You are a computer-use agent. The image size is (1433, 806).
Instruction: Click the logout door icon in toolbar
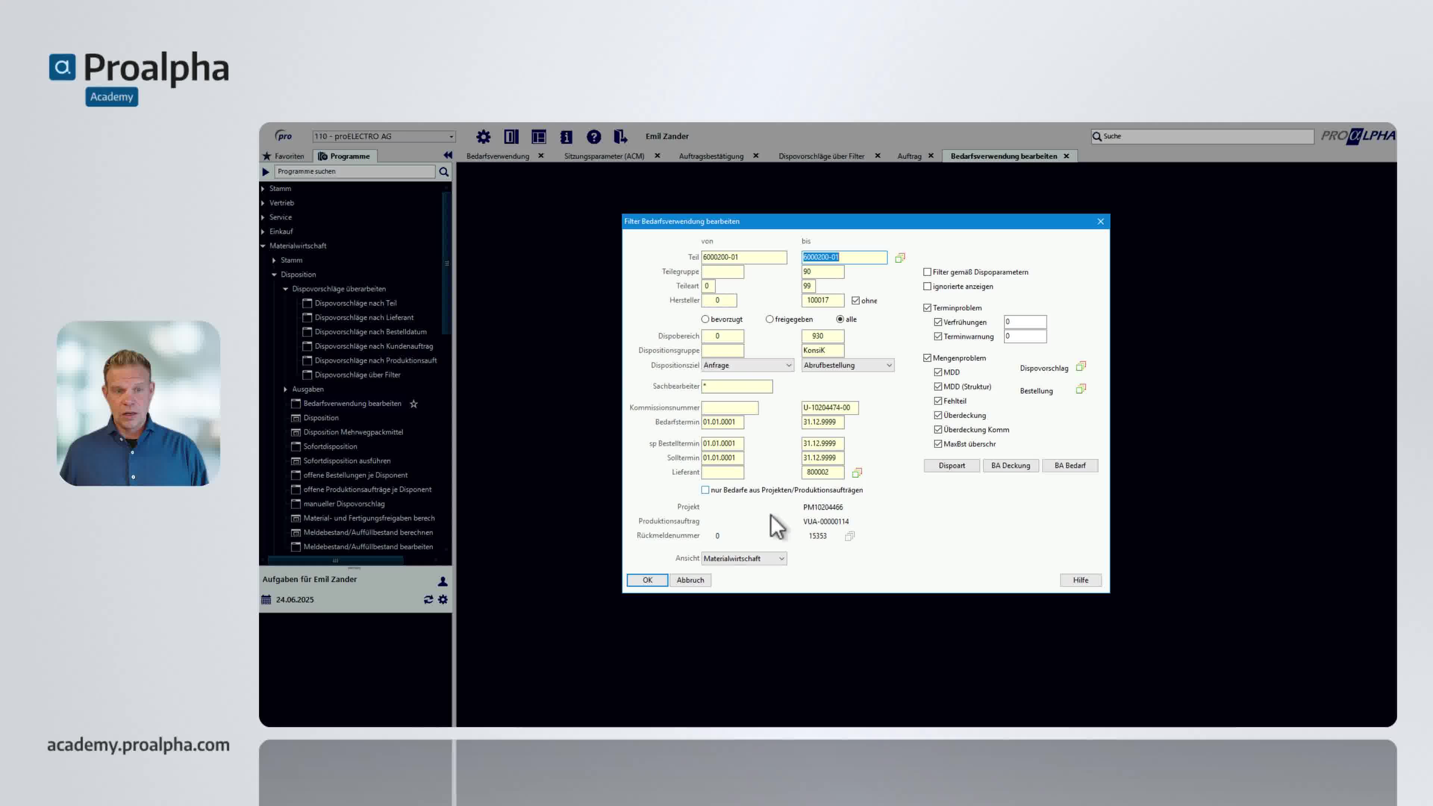[x=620, y=136]
